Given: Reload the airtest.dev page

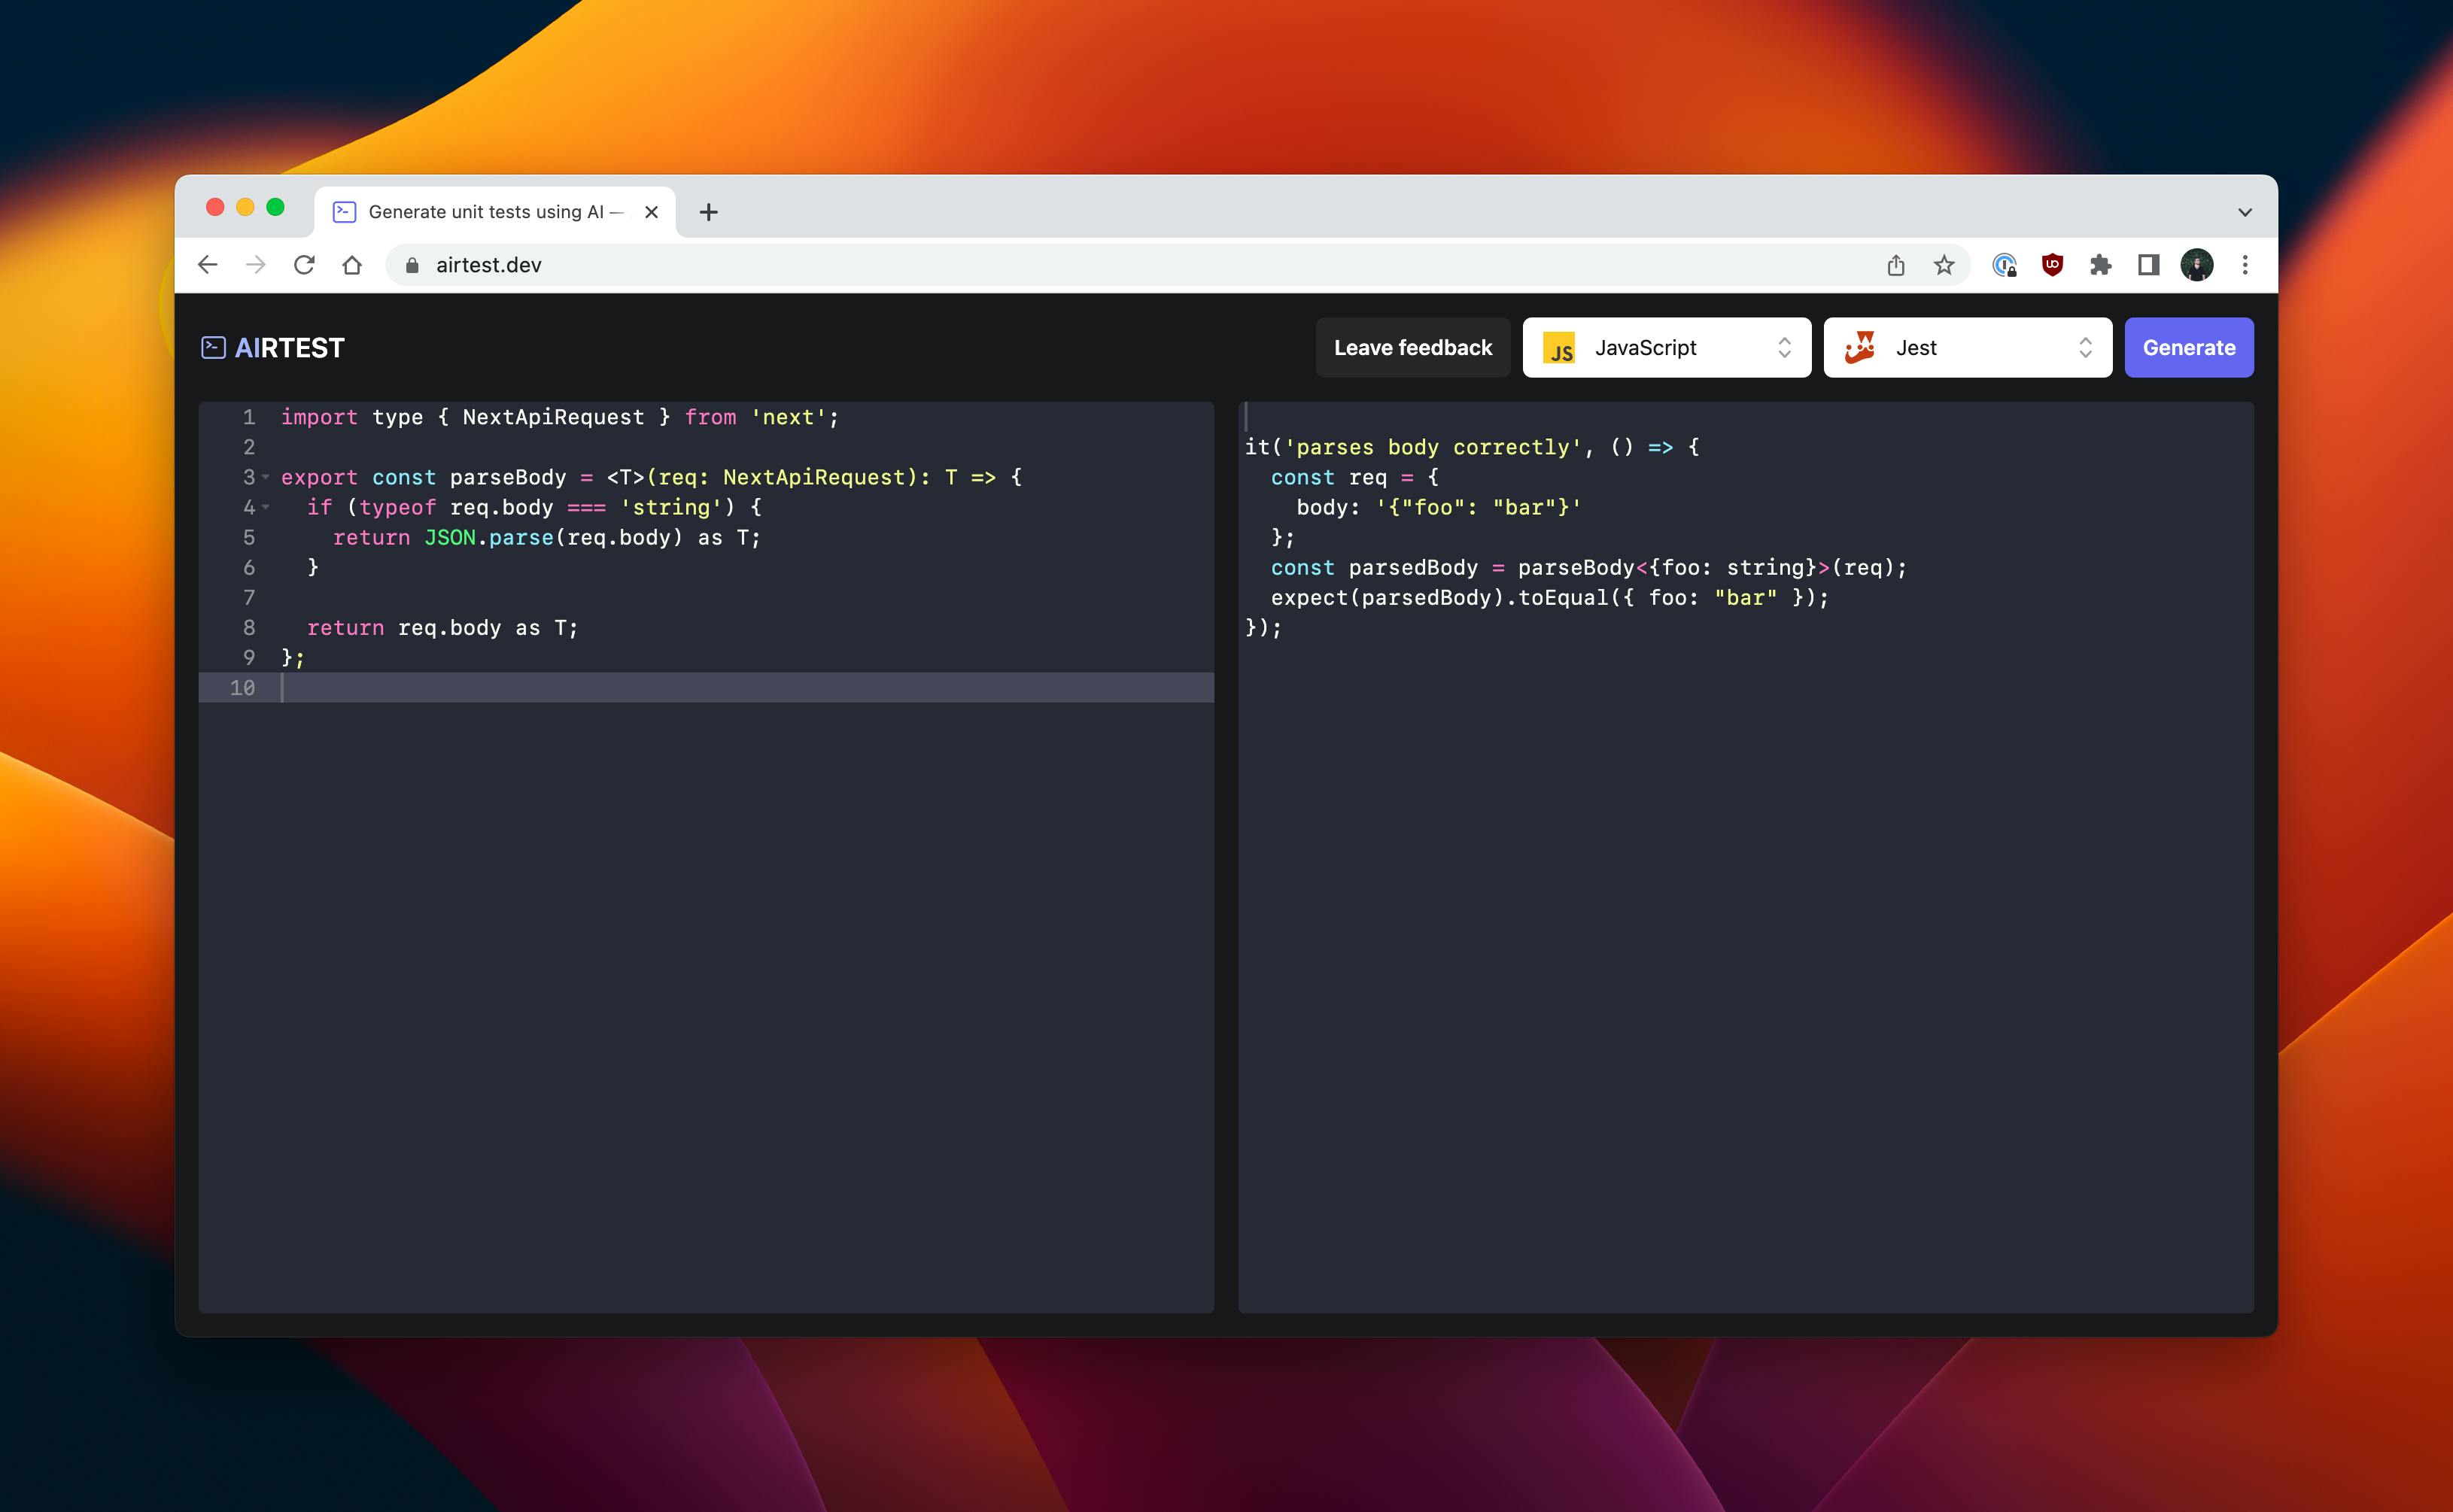Looking at the screenshot, I should tap(304, 265).
